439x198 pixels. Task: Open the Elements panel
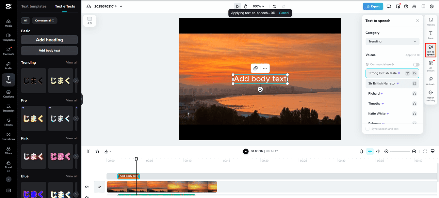(x=8, y=51)
